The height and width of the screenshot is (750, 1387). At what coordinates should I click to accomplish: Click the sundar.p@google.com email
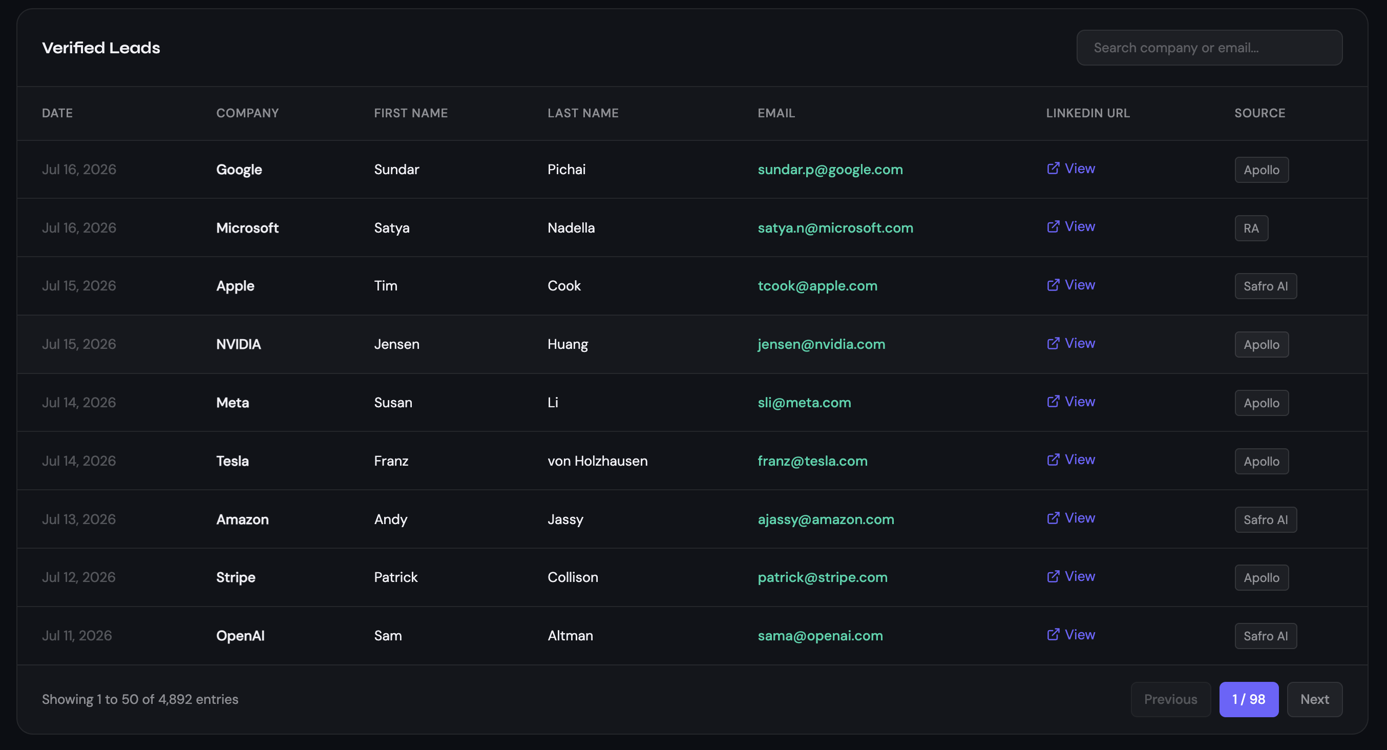click(830, 170)
